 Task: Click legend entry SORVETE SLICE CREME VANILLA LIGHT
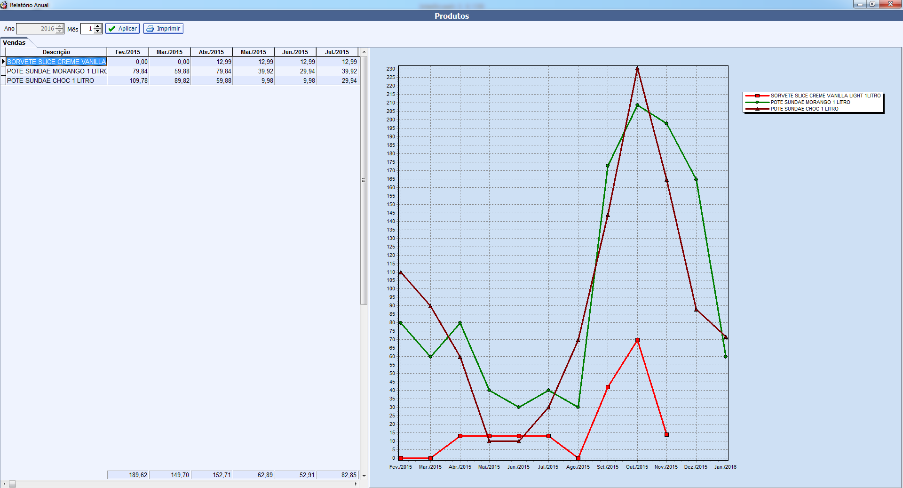(x=813, y=96)
